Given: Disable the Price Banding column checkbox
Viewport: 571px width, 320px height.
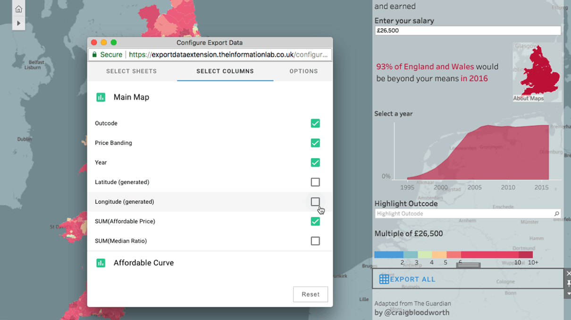Looking at the screenshot, I should (x=315, y=143).
